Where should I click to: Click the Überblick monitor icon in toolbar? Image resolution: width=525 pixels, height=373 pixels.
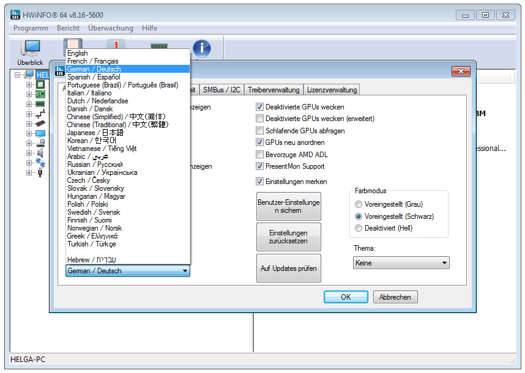click(x=30, y=49)
